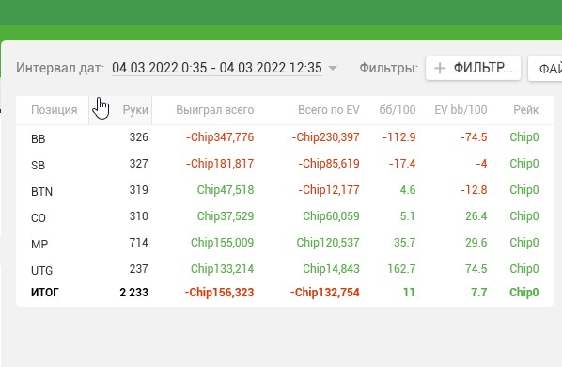Screen dimensions: 562x367
Task: Select the UTG position row
Action: (285, 269)
